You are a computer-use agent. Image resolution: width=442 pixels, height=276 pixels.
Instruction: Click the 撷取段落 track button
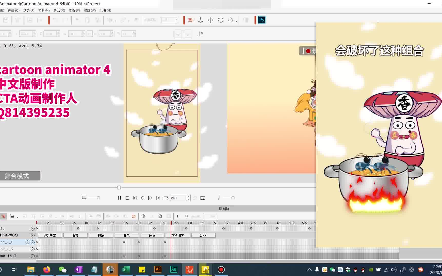click(50, 236)
